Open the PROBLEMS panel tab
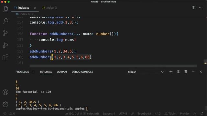The width and height of the screenshot is (207, 116). (x=22, y=72)
